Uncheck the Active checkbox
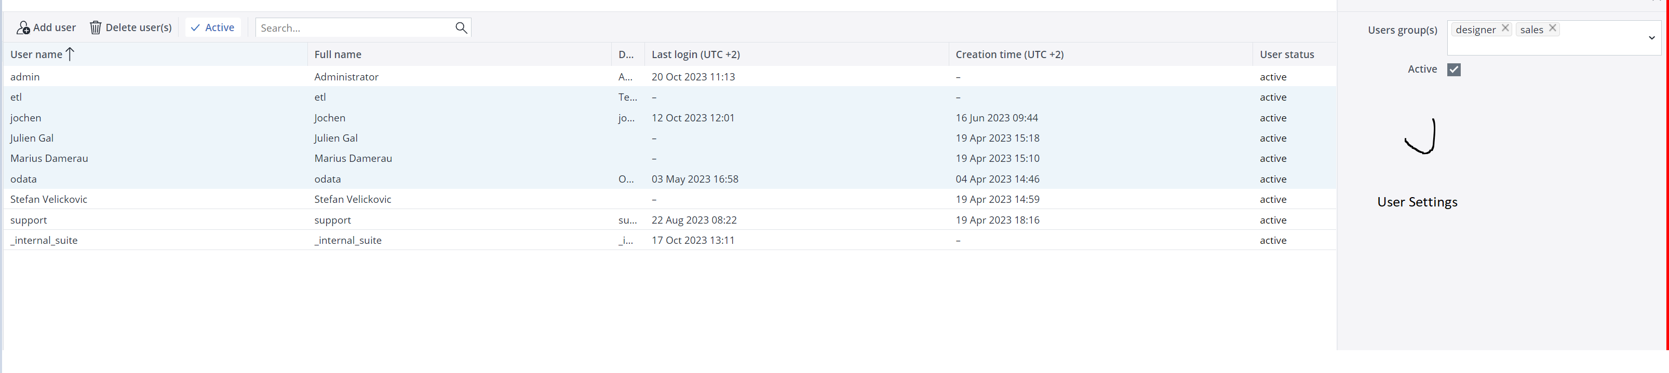Image resolution: width=1669 pixels, height=373 pixels. coord(1454,70)
